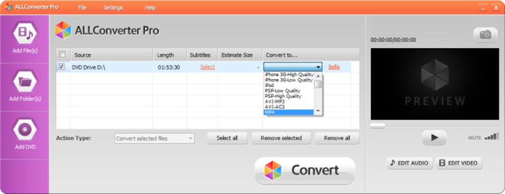Screen dimensions: 505x194
Task: Click the Add DVD disc icon
Action: (x=25, y=129)
